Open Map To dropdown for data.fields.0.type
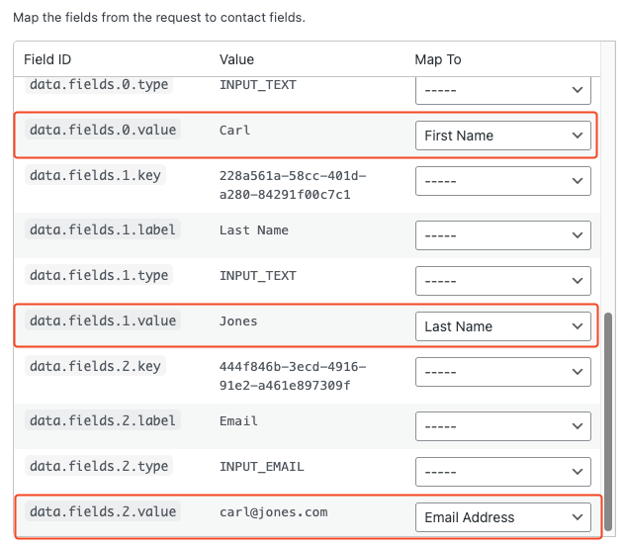 pyautogui.click(x=502, y=90)
